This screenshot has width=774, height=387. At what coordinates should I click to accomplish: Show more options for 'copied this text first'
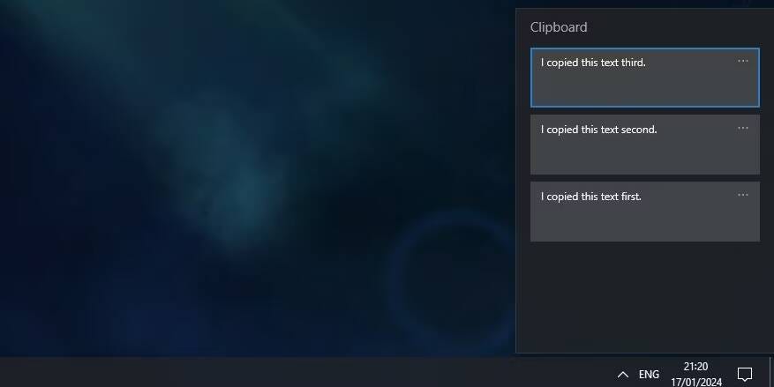[x=743, y=195]
